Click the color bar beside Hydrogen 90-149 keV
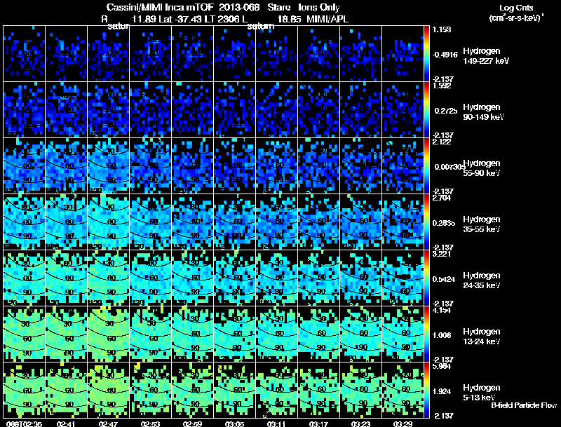 [426, 110]
